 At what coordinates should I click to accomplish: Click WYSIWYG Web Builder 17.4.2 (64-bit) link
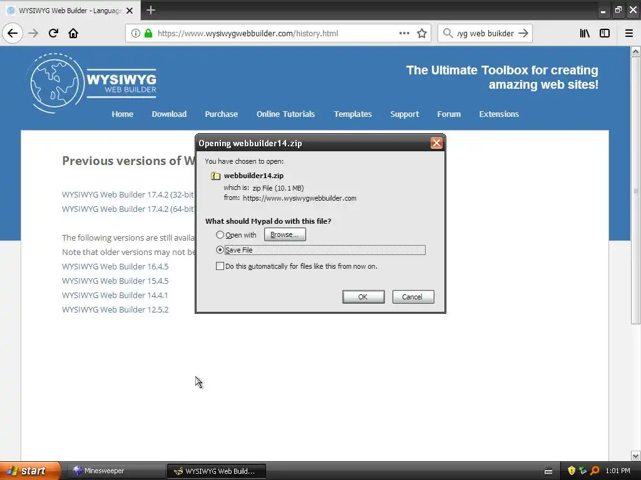tap(128, 209)
